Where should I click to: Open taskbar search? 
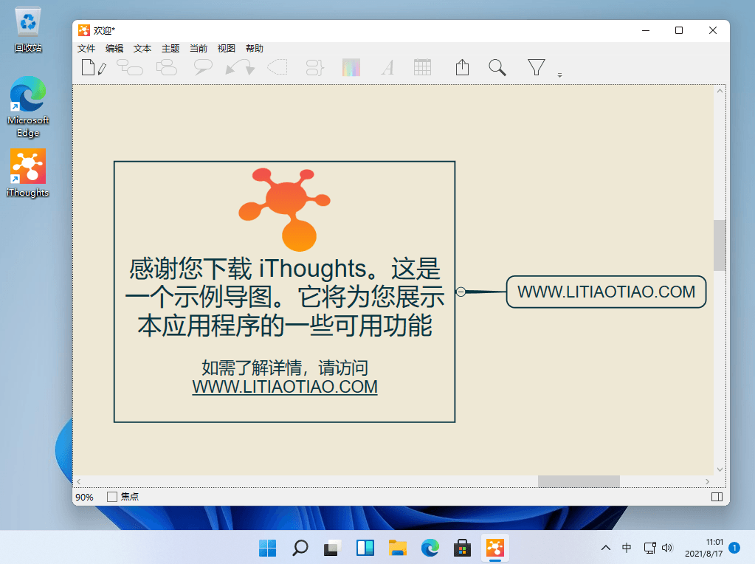click(300, 548)
